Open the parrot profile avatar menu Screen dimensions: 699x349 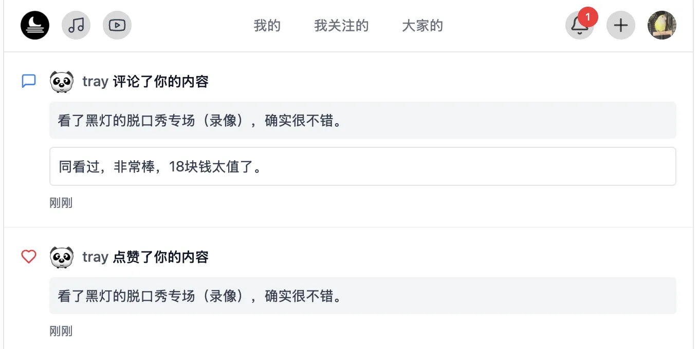pos(662,25)
